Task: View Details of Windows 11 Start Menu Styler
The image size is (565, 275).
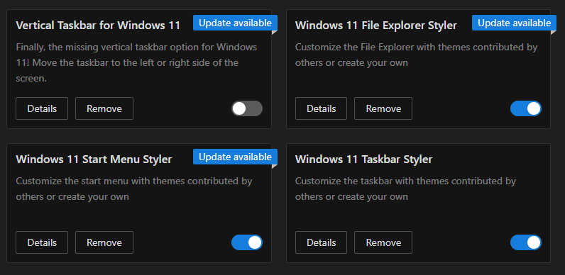Action: (42, 242)
